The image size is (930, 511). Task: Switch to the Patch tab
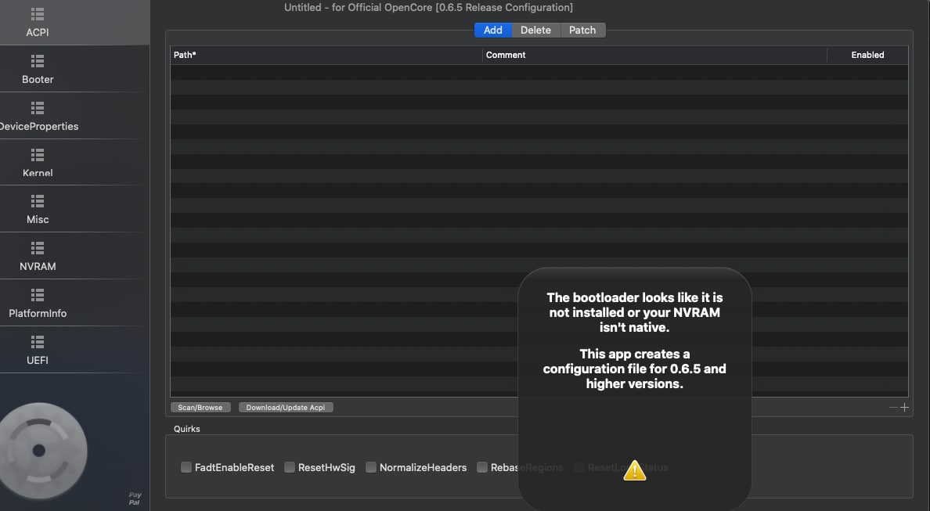click(x=582, y=31)
